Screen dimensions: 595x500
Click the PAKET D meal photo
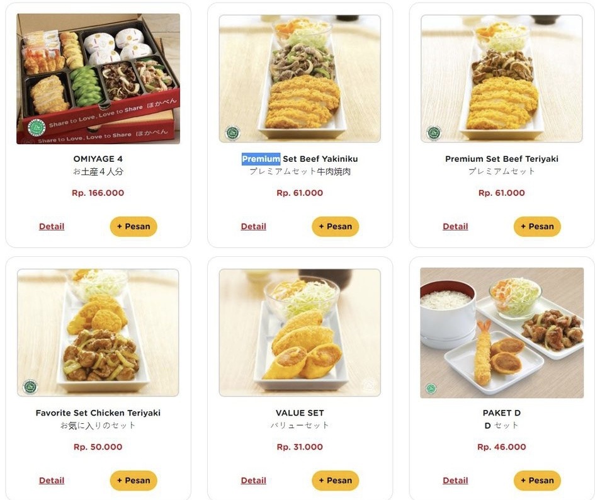coord(502,333)
